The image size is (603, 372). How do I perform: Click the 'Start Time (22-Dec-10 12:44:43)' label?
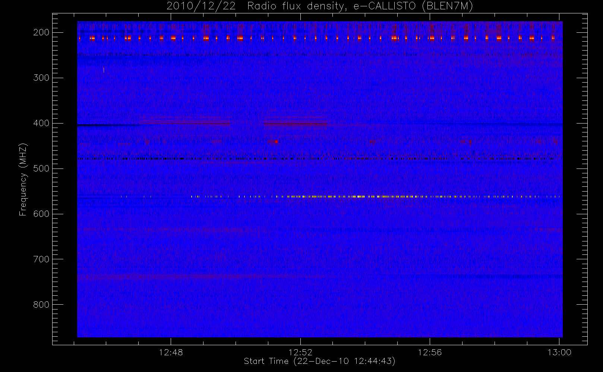click(319, 361)
